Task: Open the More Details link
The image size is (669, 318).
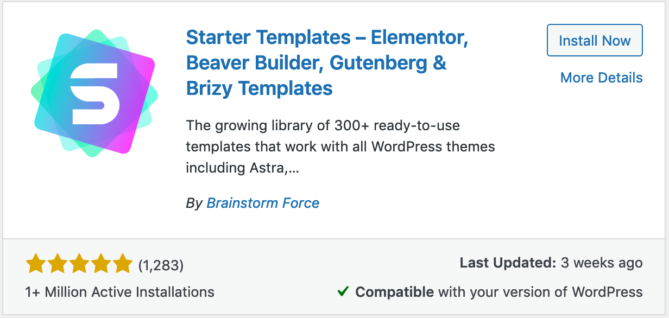Action: pos(601,78)
